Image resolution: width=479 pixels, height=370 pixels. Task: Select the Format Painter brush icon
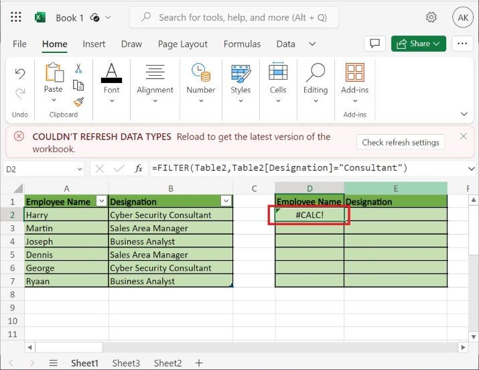coord(78,102)
